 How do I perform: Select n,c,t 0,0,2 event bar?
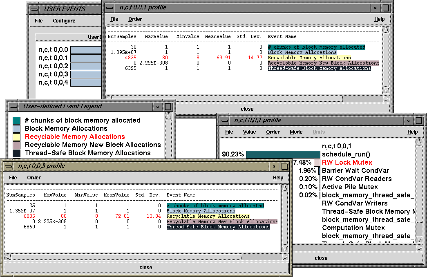86,66
